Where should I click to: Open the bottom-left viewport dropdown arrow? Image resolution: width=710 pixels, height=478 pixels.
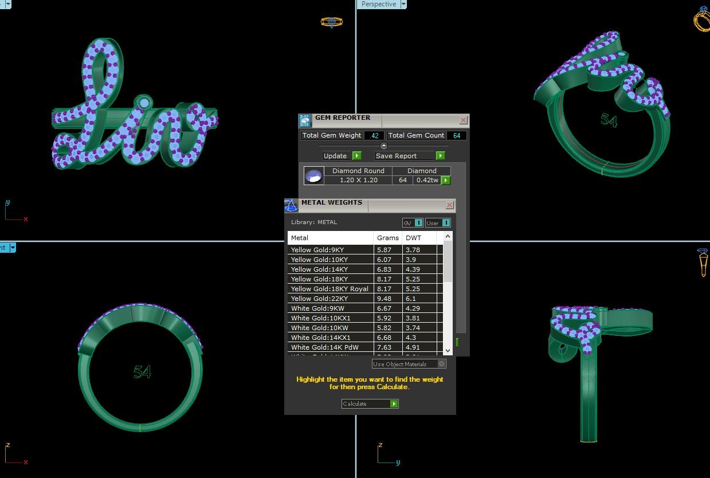pos(12,248)
